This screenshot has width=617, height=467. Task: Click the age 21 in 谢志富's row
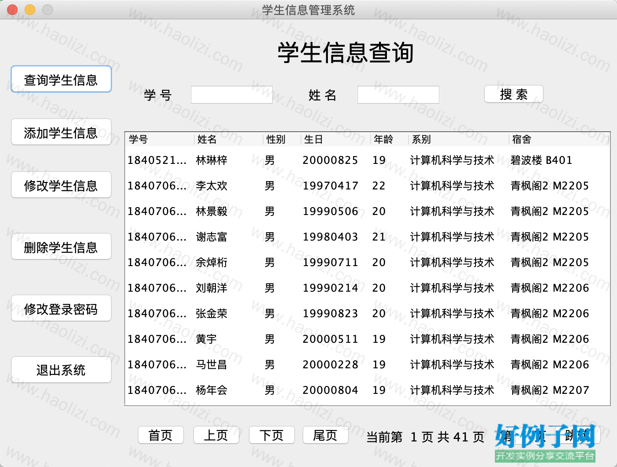point(379,237)
